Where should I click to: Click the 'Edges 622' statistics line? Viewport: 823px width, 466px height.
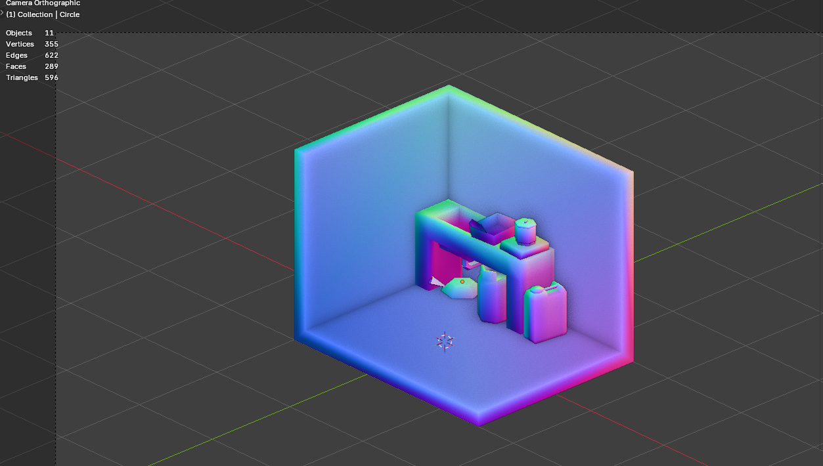tap(32, 55)
